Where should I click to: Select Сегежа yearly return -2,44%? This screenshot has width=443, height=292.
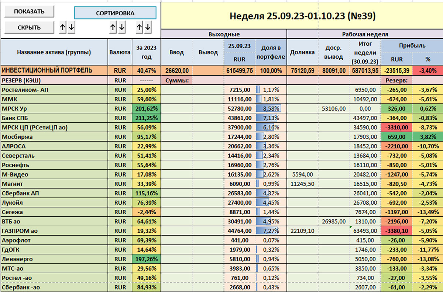pyautogui.click(x=147, y=212)
